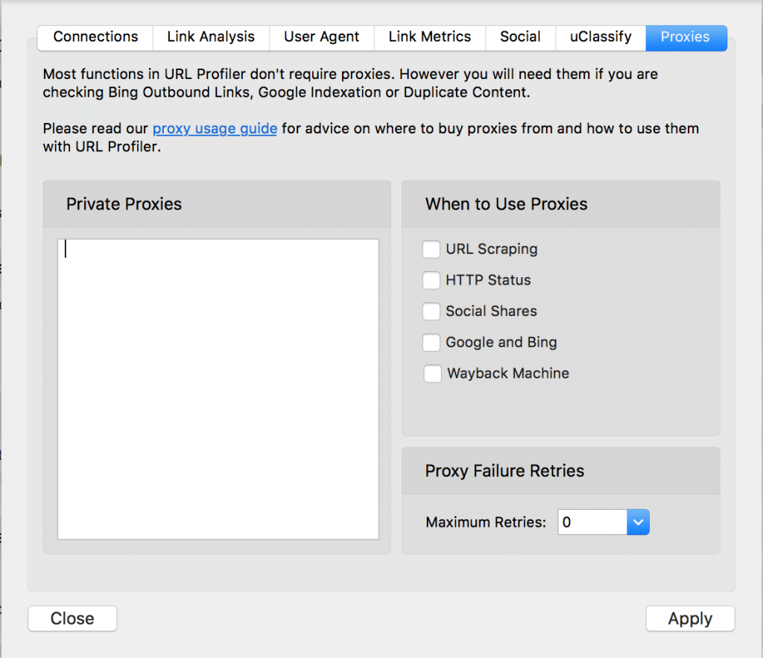Select the Maximum Retries value showing 0
Image resolution: width=763 pixels, height=658 pixels.
[591, 522]
